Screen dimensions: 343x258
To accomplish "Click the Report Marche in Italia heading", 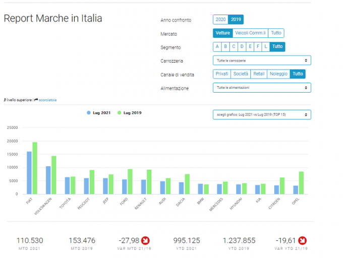I will click(53, 18).
